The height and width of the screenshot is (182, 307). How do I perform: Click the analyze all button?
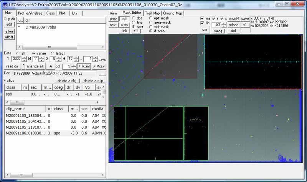coord(35,66)
